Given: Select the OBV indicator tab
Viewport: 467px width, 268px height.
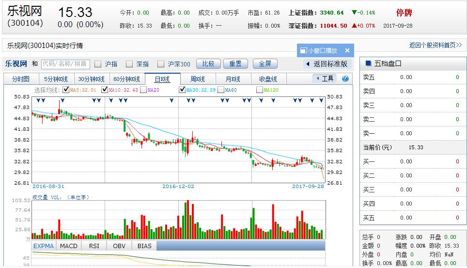Looking at the screenshot, I should point(119,246).
